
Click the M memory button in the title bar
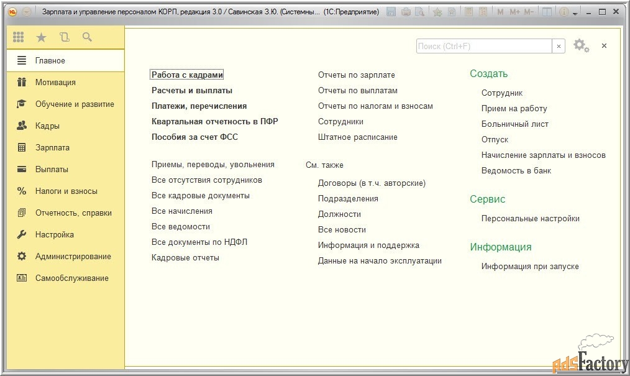point(500,12)
